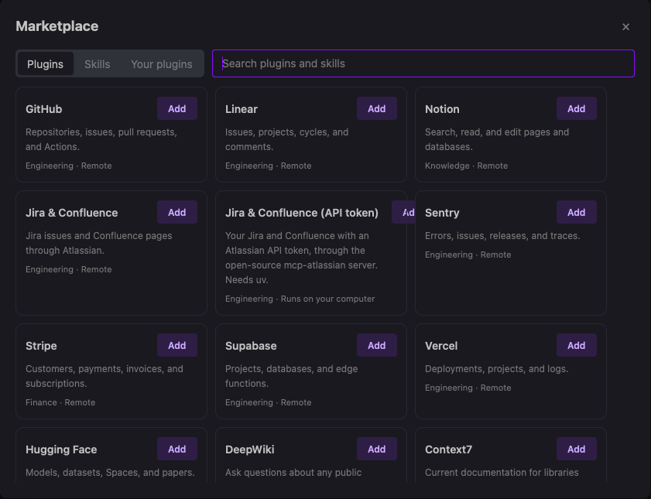Screen dimensions: 651x499
Task: Click the Linear card title
Action: click(242, 109)
